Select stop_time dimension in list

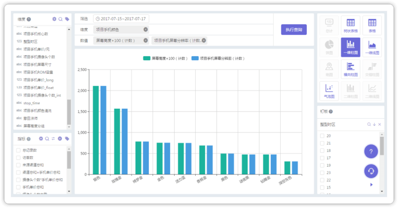(32, 103)
